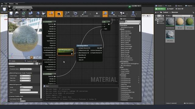195x109 pixels.
Task: Click the Browse magnifier toolbar icon
Action: pyautogui.click(x=16, y=14)
